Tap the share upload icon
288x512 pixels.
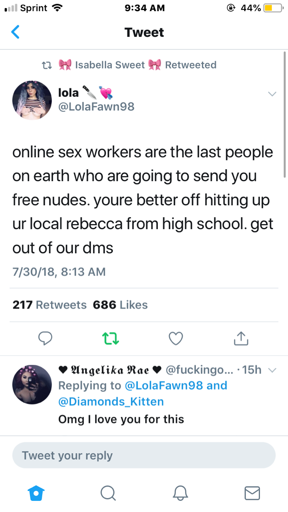point(241,338)
